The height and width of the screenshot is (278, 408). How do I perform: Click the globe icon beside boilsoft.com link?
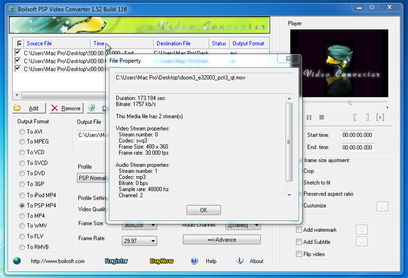[x=17, y=261]
